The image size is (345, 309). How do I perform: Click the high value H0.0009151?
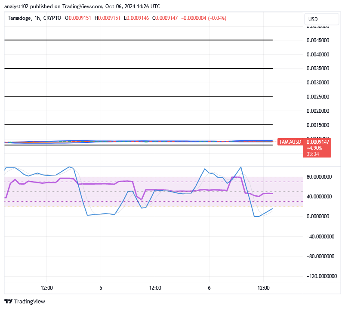pyautogui.click(x=108, y=18)
